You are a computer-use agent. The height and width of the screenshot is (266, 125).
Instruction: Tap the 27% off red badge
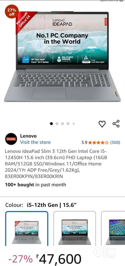[x=11, y=12]
